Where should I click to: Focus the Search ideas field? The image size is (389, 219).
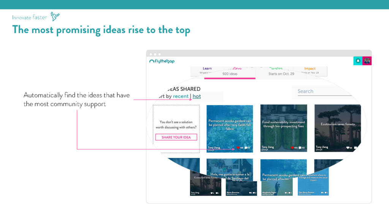click(x=324, y=91)
